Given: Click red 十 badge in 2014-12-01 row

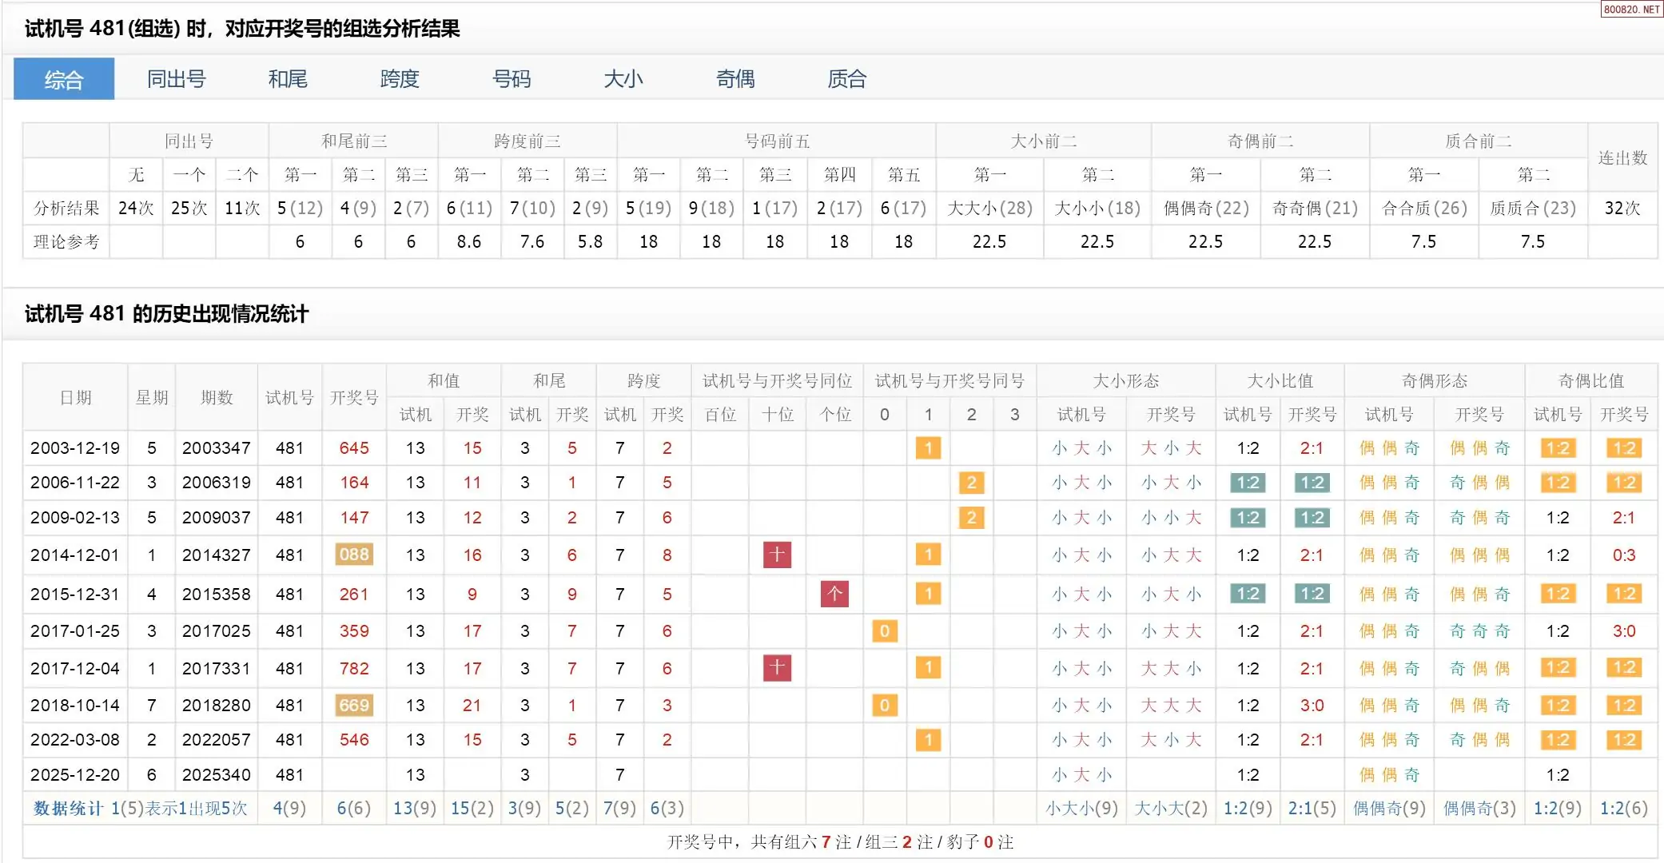Looking at the screenshot, I should [777, 555].
